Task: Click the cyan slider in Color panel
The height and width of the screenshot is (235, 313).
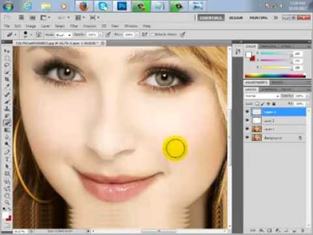Action: coord(276,54)
